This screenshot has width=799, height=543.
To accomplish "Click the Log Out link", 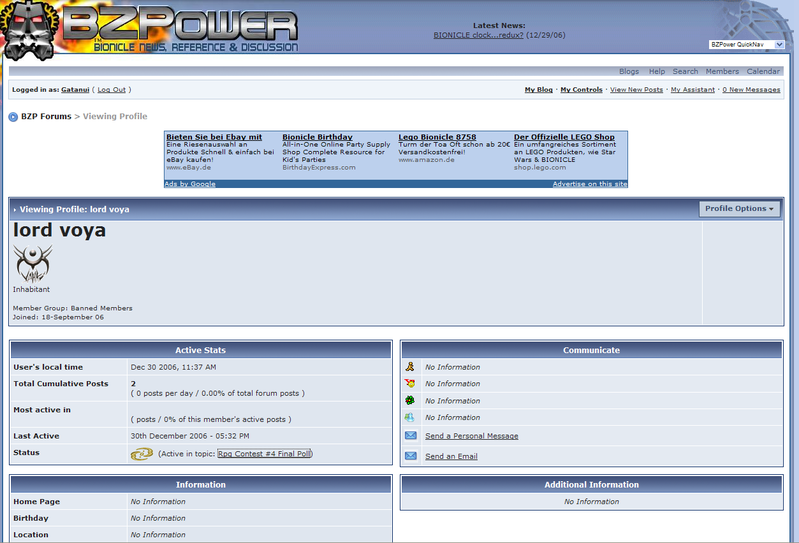I will click(112, 90).
